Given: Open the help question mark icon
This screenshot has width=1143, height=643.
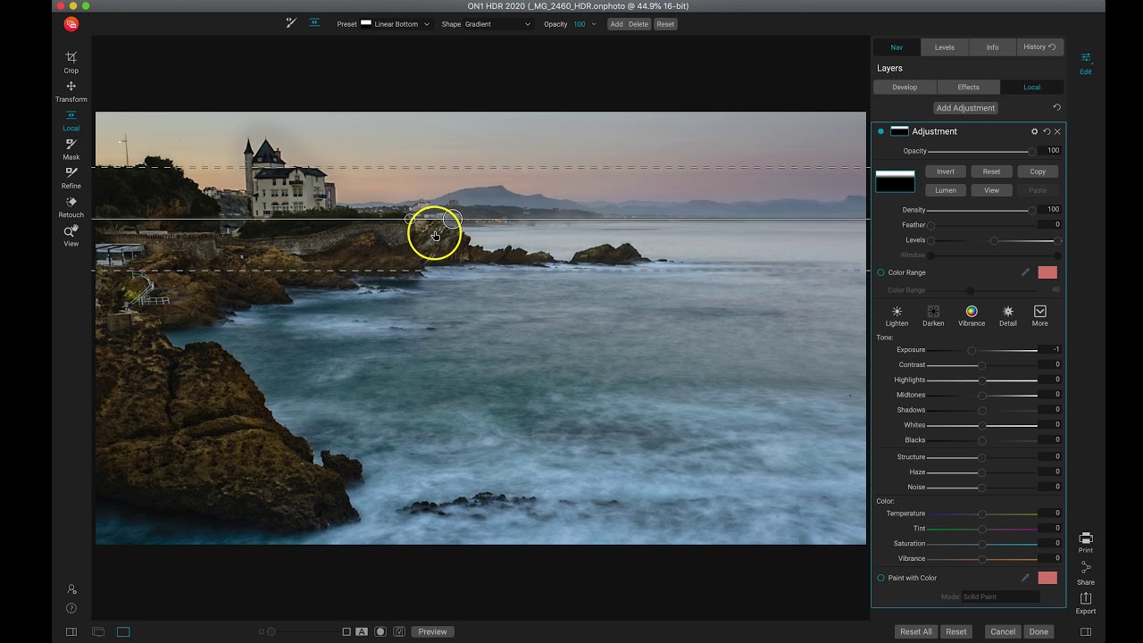Looking at the screenshot, I should 71,608.
